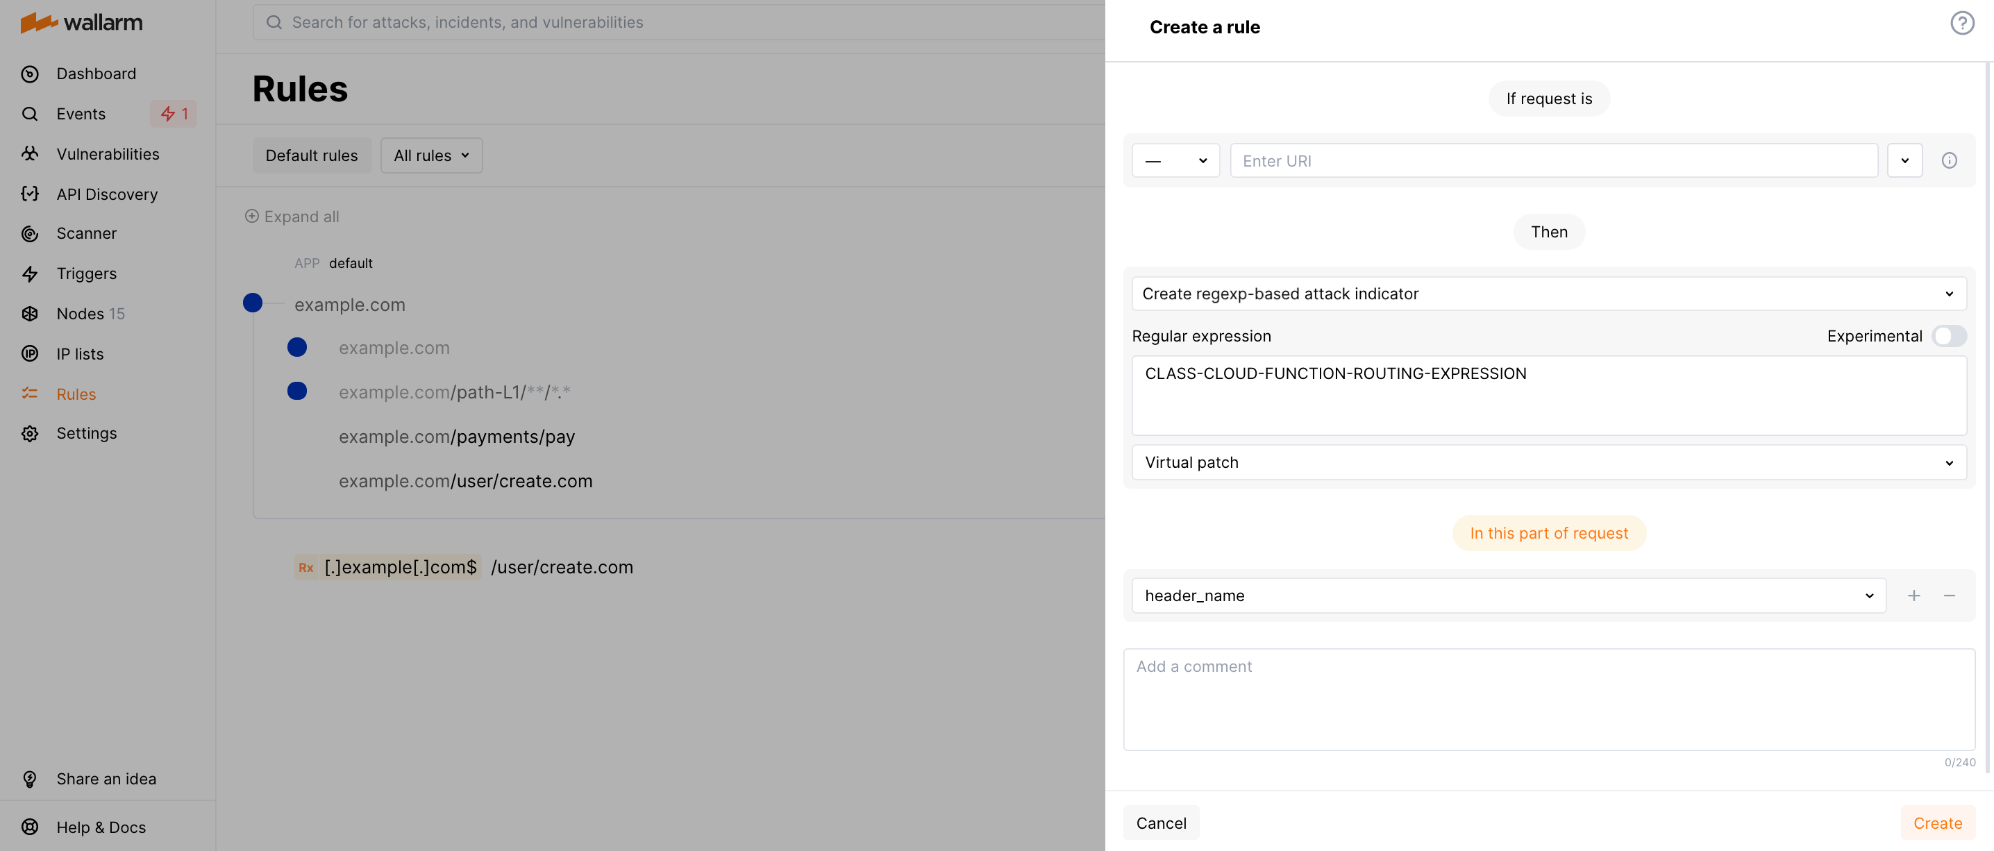This screenshot has width=1994, height=851.
Task: Select example.com/payments/pay rule row
Action: click(x=457, y=437)
